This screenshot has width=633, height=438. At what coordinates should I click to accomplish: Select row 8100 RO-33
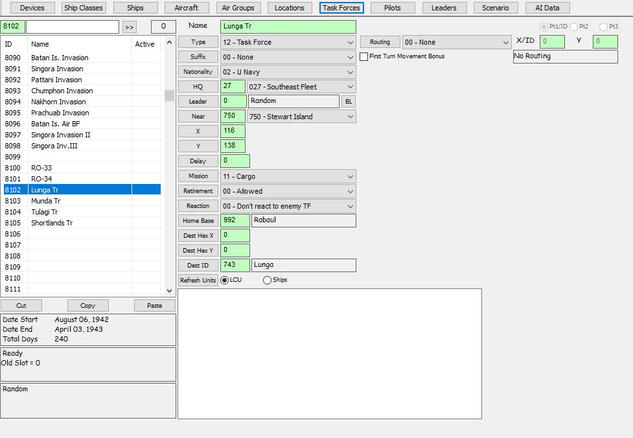(82, 168)
